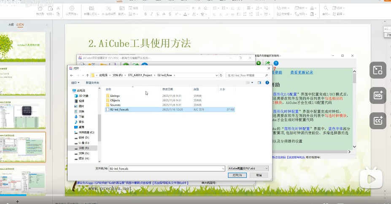
Task: Click the 文件名 input field
Action: pyautogui.click(x=167, y=169)
